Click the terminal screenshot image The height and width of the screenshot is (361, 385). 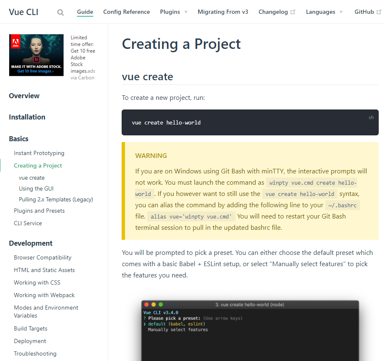click(250, 330)
